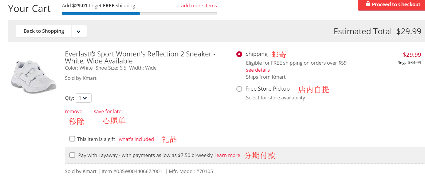This screenshot has width=425, height=176.
Task: Click the Proceed to Checkout lock icon
Action: point(368,4)
